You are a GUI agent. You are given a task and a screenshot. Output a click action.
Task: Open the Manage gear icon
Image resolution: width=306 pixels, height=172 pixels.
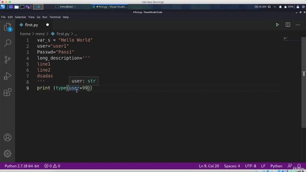pyautogui.click(x=8, y=154)
